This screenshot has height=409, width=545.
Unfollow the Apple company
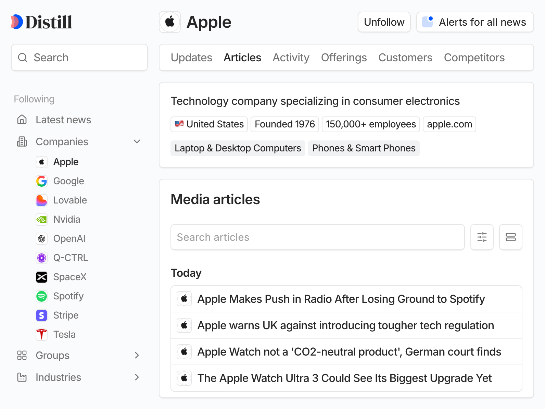coord(384,22)
